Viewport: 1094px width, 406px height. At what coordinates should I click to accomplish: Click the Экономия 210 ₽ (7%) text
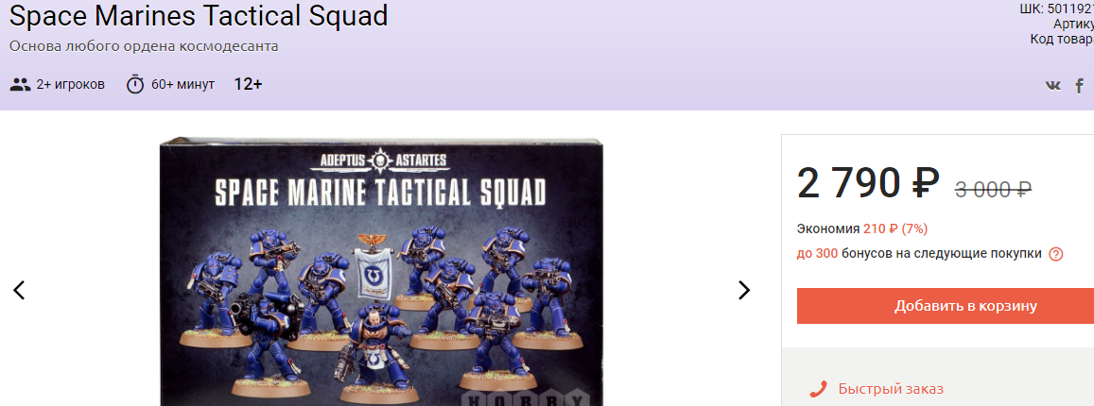tap(861, 229)
